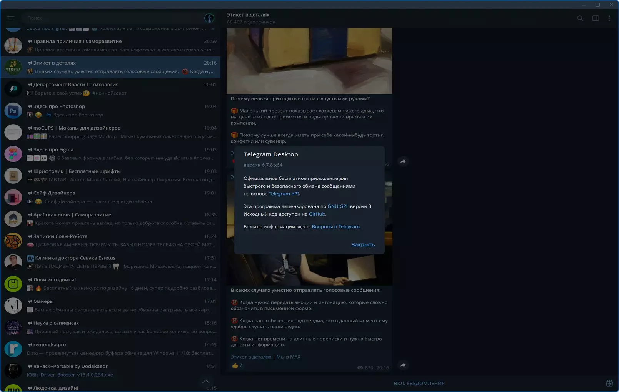Click version text версия 6.7.8 x64
This screenshot has height=392, width=619.
(263, 165)
